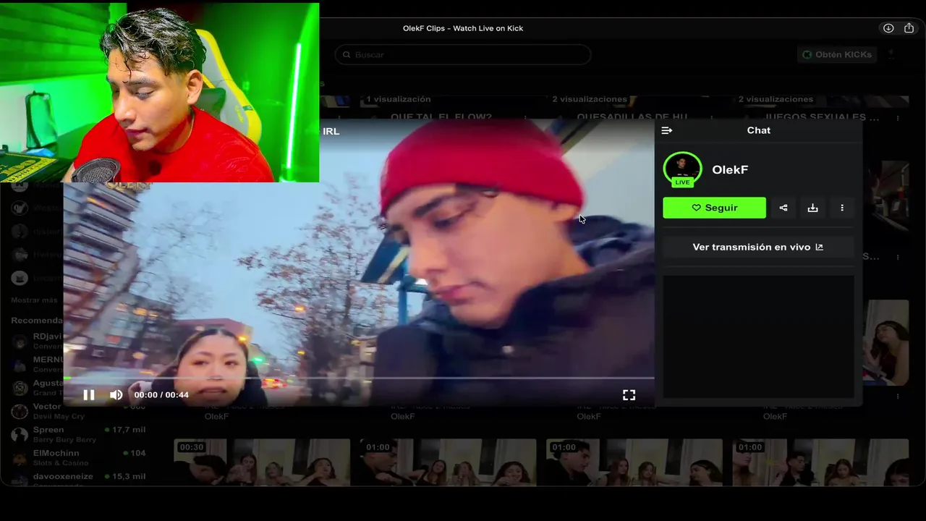This screenshot has width=926, height=521.
Task: Click the IRL category label on clip
Action: coord(331,131)
